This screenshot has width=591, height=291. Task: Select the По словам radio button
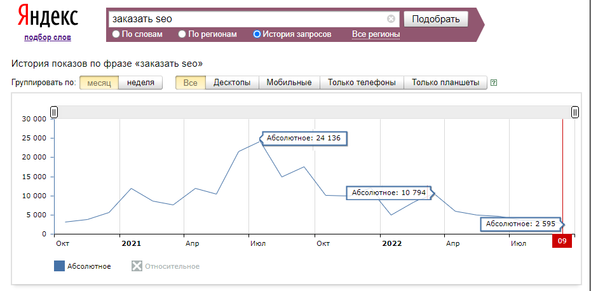pyautogui.click(x=116, y=34)
